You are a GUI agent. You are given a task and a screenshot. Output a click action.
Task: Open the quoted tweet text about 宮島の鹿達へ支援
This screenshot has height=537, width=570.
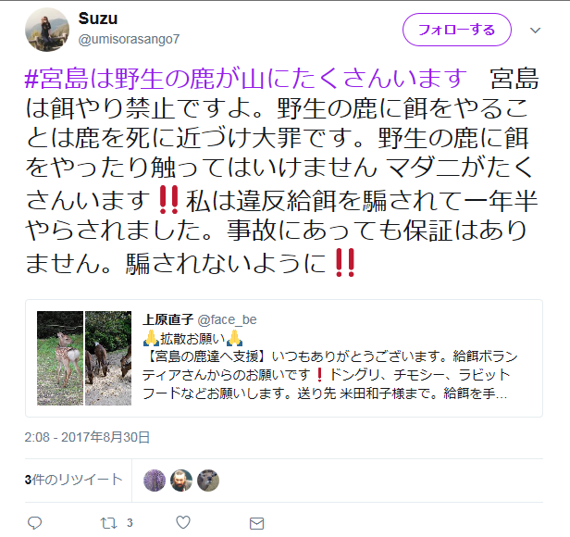330,375
